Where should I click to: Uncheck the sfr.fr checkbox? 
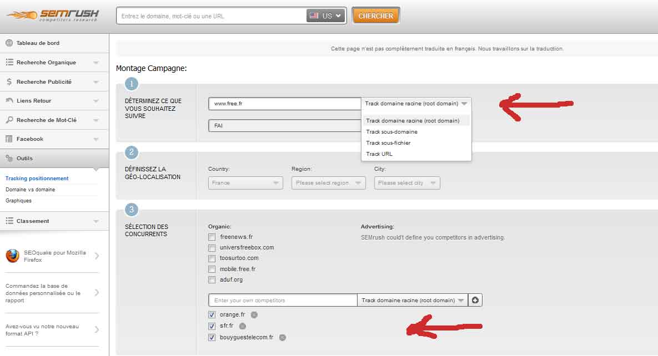212,326
